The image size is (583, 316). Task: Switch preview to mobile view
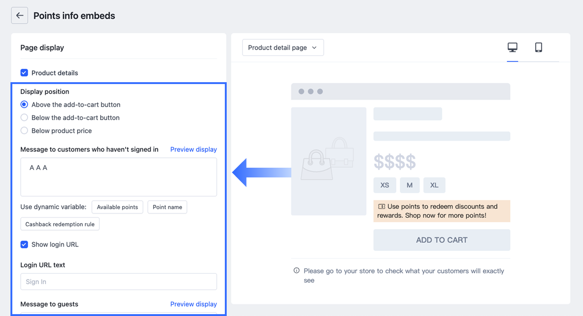(x=539, y=47)
